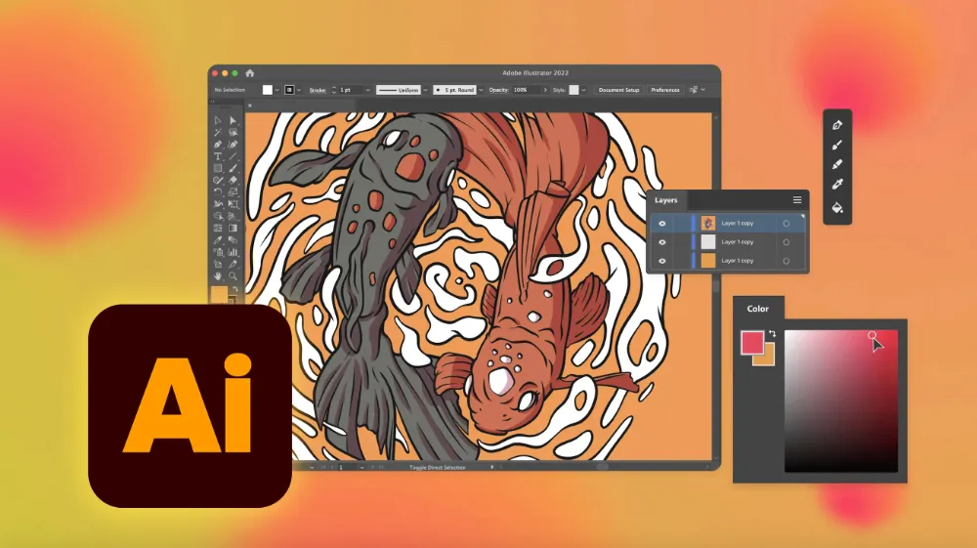Click target circle of koi thumbnail layer
977x548 pixels.
(x=786, y=223)
